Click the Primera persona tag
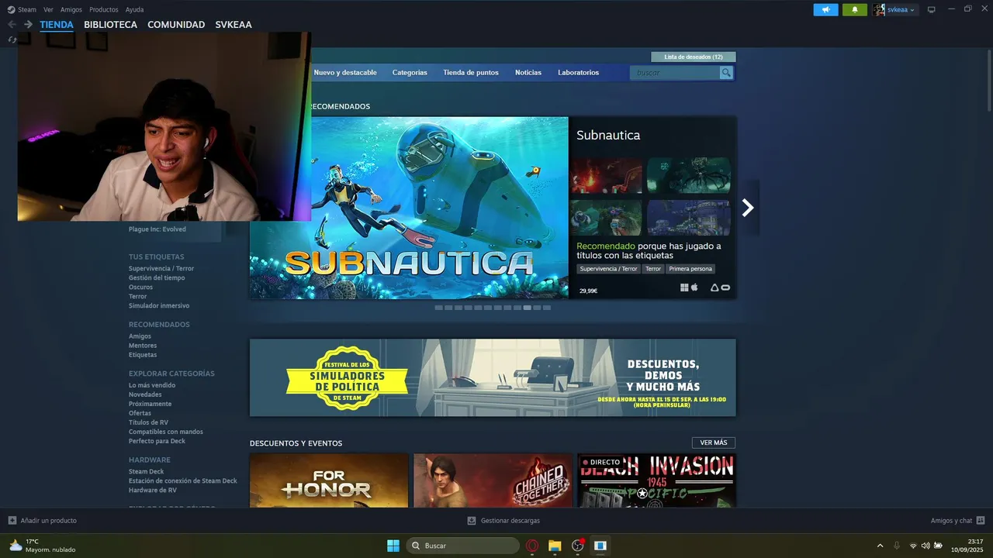 click(690, 269)
